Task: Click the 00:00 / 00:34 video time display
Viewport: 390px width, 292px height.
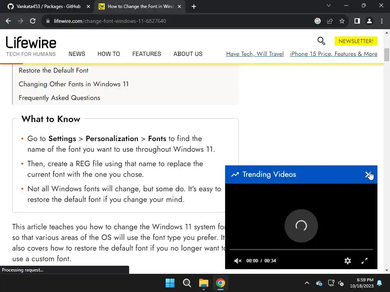Action: [x=261, y=261]
